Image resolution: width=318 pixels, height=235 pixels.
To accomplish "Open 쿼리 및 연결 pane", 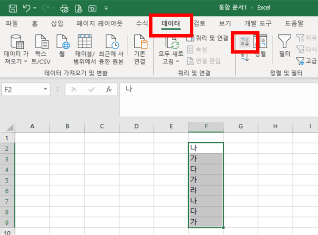I will click(x=207, y=38).
